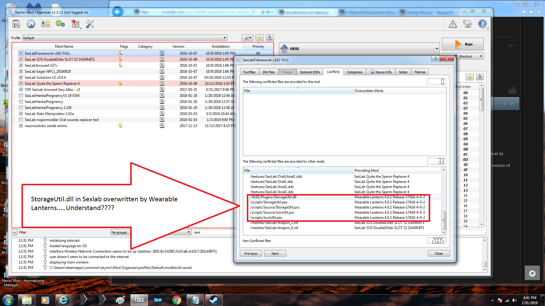
Task: Open the Configure Profiles toolbar icon
Action: click(46, 24)
